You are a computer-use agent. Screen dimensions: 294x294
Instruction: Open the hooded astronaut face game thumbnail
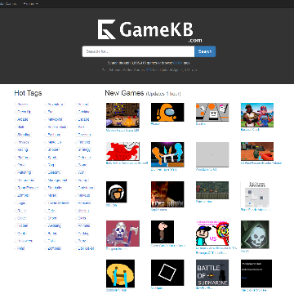pos(117,192)
